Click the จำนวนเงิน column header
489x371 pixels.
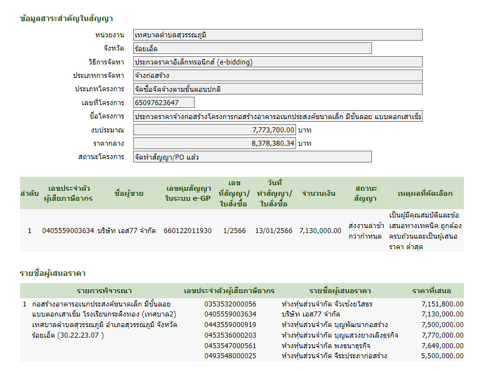click(318, 193)
